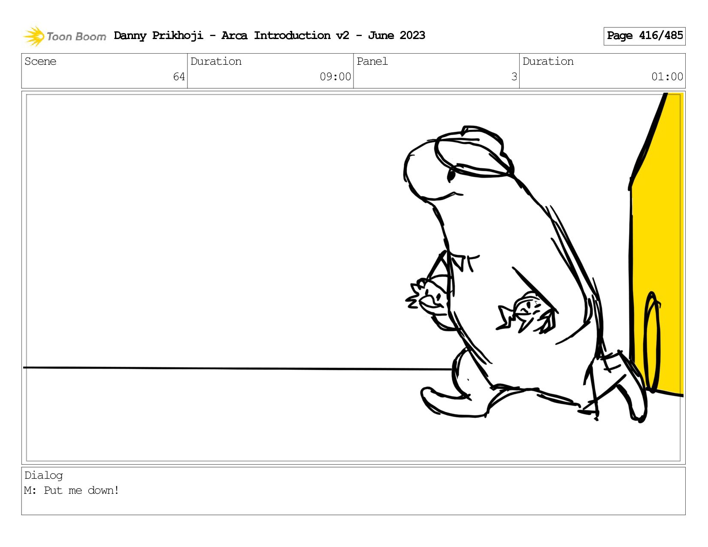Select panel duration value '01:00'
The image size is (708, 547).
[667, 77]
